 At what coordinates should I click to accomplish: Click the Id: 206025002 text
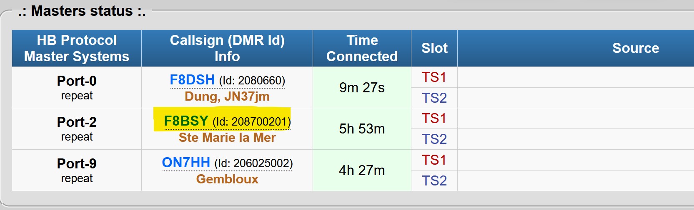pyautogui.click(x=253, y=163)
